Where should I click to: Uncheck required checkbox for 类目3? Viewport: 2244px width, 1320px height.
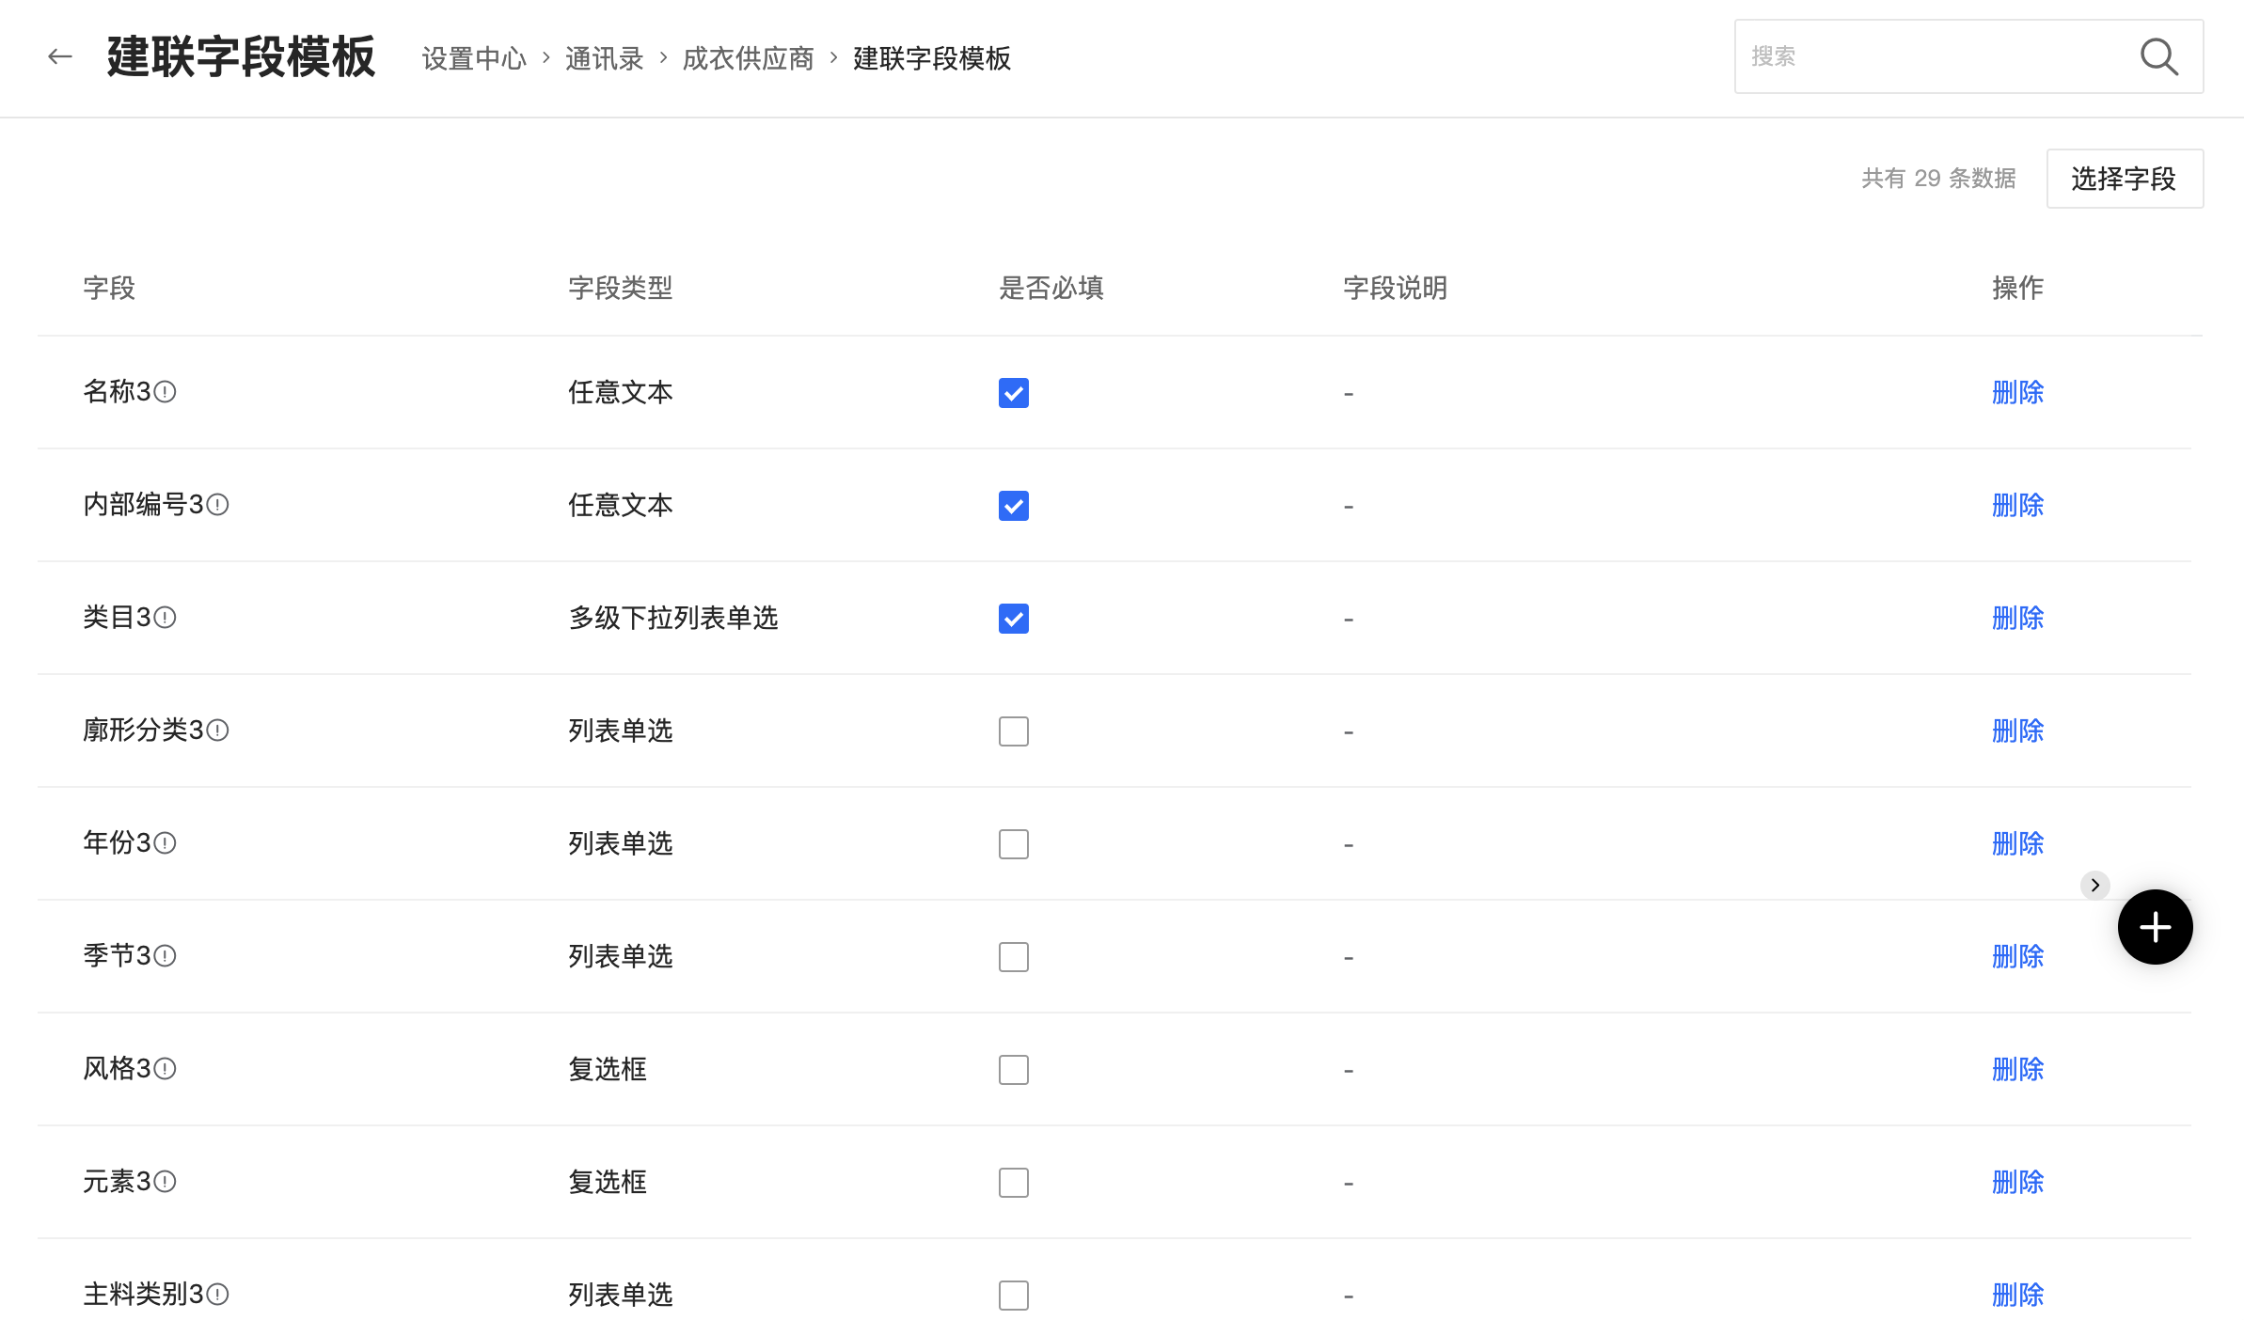click(x=1013, y=619)
